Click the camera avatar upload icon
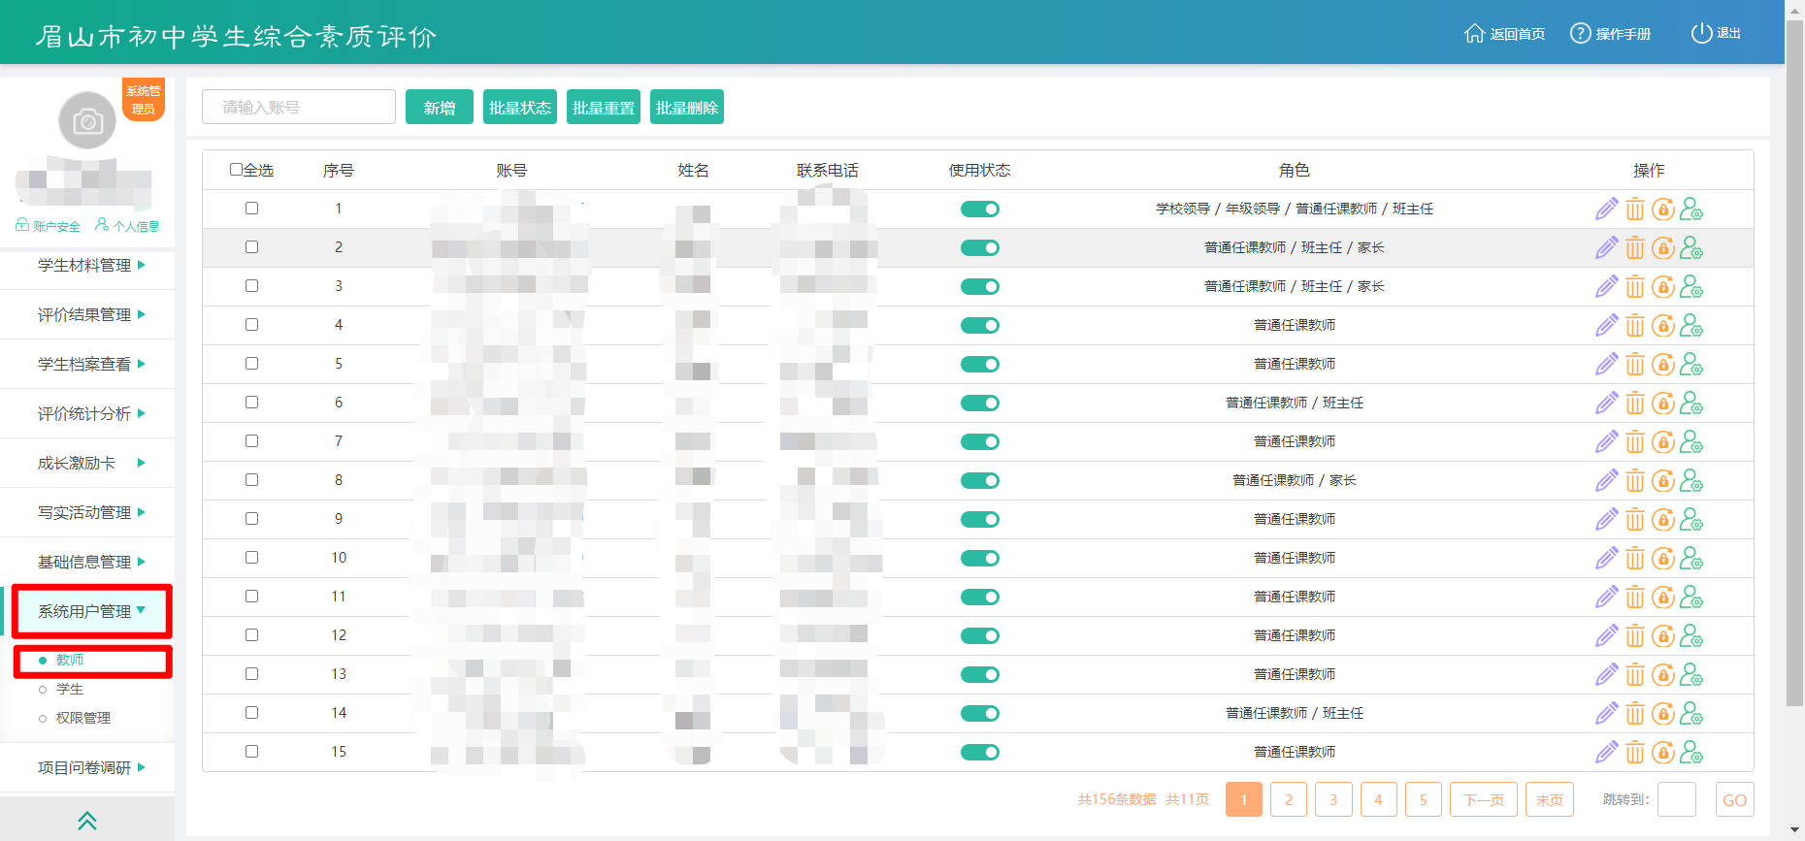The height and width of the screenshot is (841, 1805). coord(87,121)
